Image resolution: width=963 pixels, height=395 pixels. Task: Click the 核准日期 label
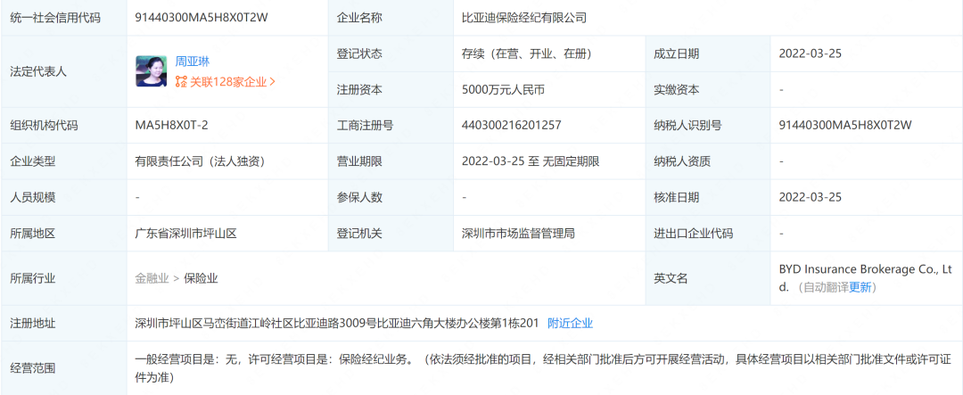tap(676, 197)
